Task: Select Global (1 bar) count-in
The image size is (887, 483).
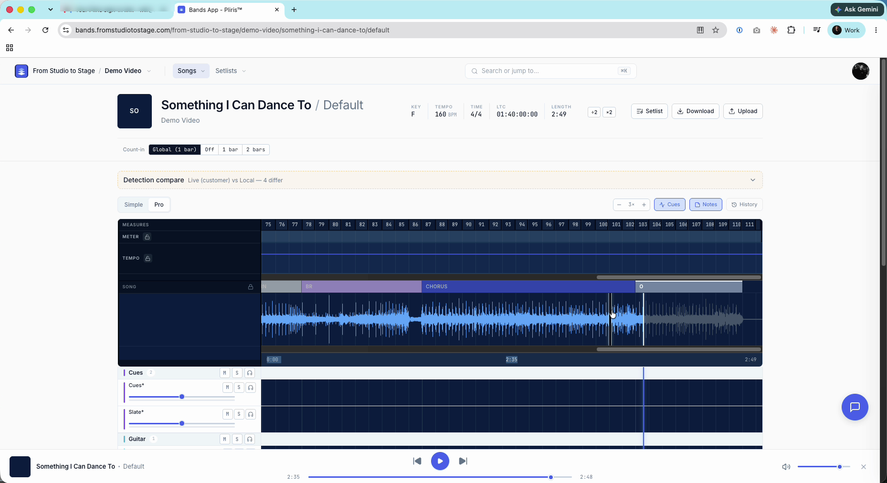Action: pyautogui.click(x=175, y=150)
